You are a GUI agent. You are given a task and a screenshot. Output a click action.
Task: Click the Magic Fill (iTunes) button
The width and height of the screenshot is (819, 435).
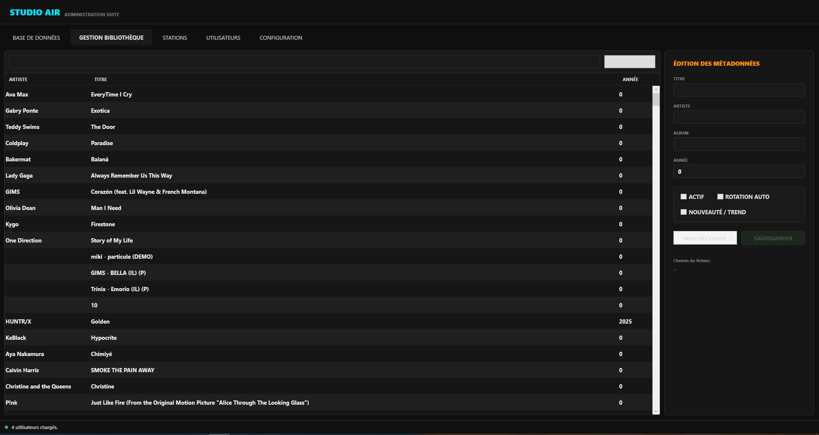click(x=705, y=238)
